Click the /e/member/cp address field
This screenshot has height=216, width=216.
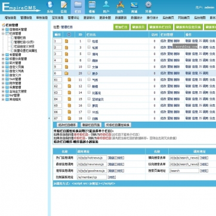point(92,177)
